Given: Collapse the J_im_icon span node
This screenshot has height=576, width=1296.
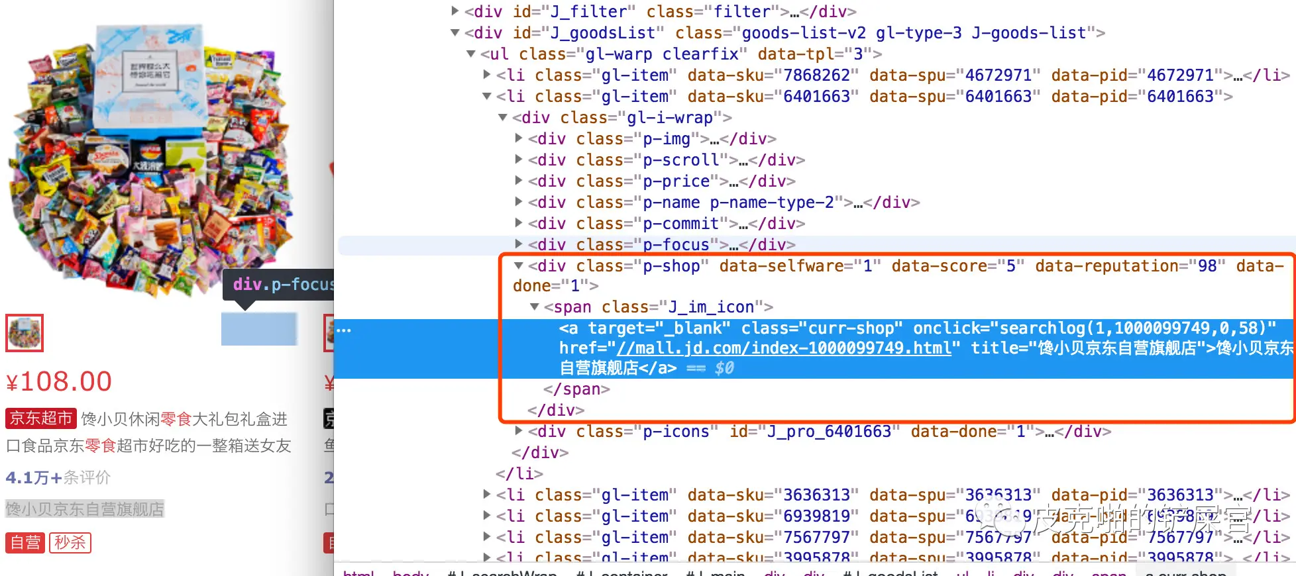Looking at the screenshot, I should point(535,307).
